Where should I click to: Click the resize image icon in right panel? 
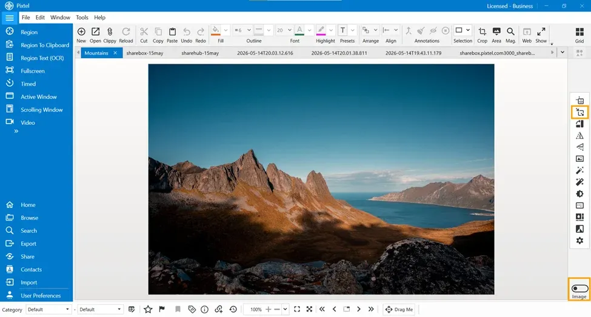tap(579, 112)
